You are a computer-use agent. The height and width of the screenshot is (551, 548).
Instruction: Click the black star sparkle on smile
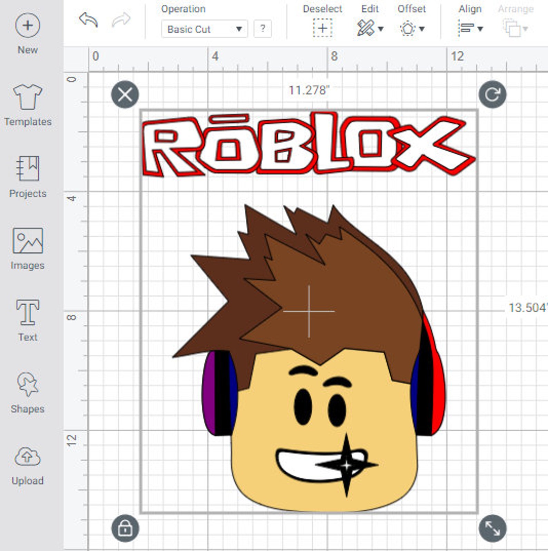click(x=347, y=465)
